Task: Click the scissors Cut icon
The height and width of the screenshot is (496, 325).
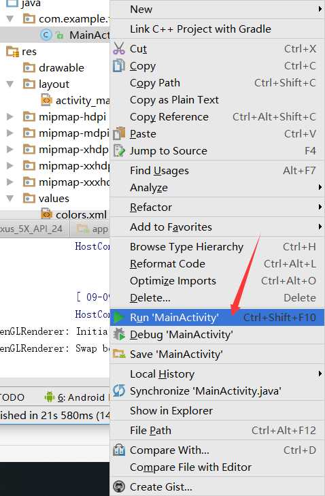Action: pyautogui.click(x=119, y=49)
